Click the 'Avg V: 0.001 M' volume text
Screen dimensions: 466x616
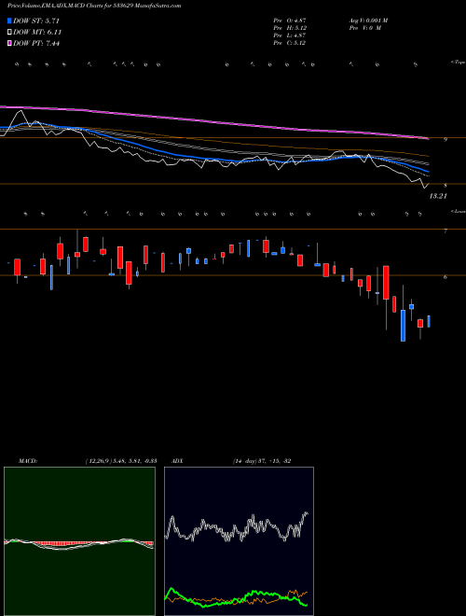click(x=368, y=21)
